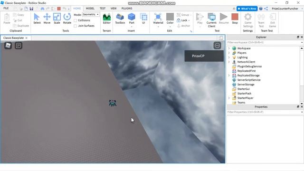This screenshot has width=304, height=171.
Task: Switch to the HOME ribbon tab
Action: pyautogui.click(x=77, y=9)
